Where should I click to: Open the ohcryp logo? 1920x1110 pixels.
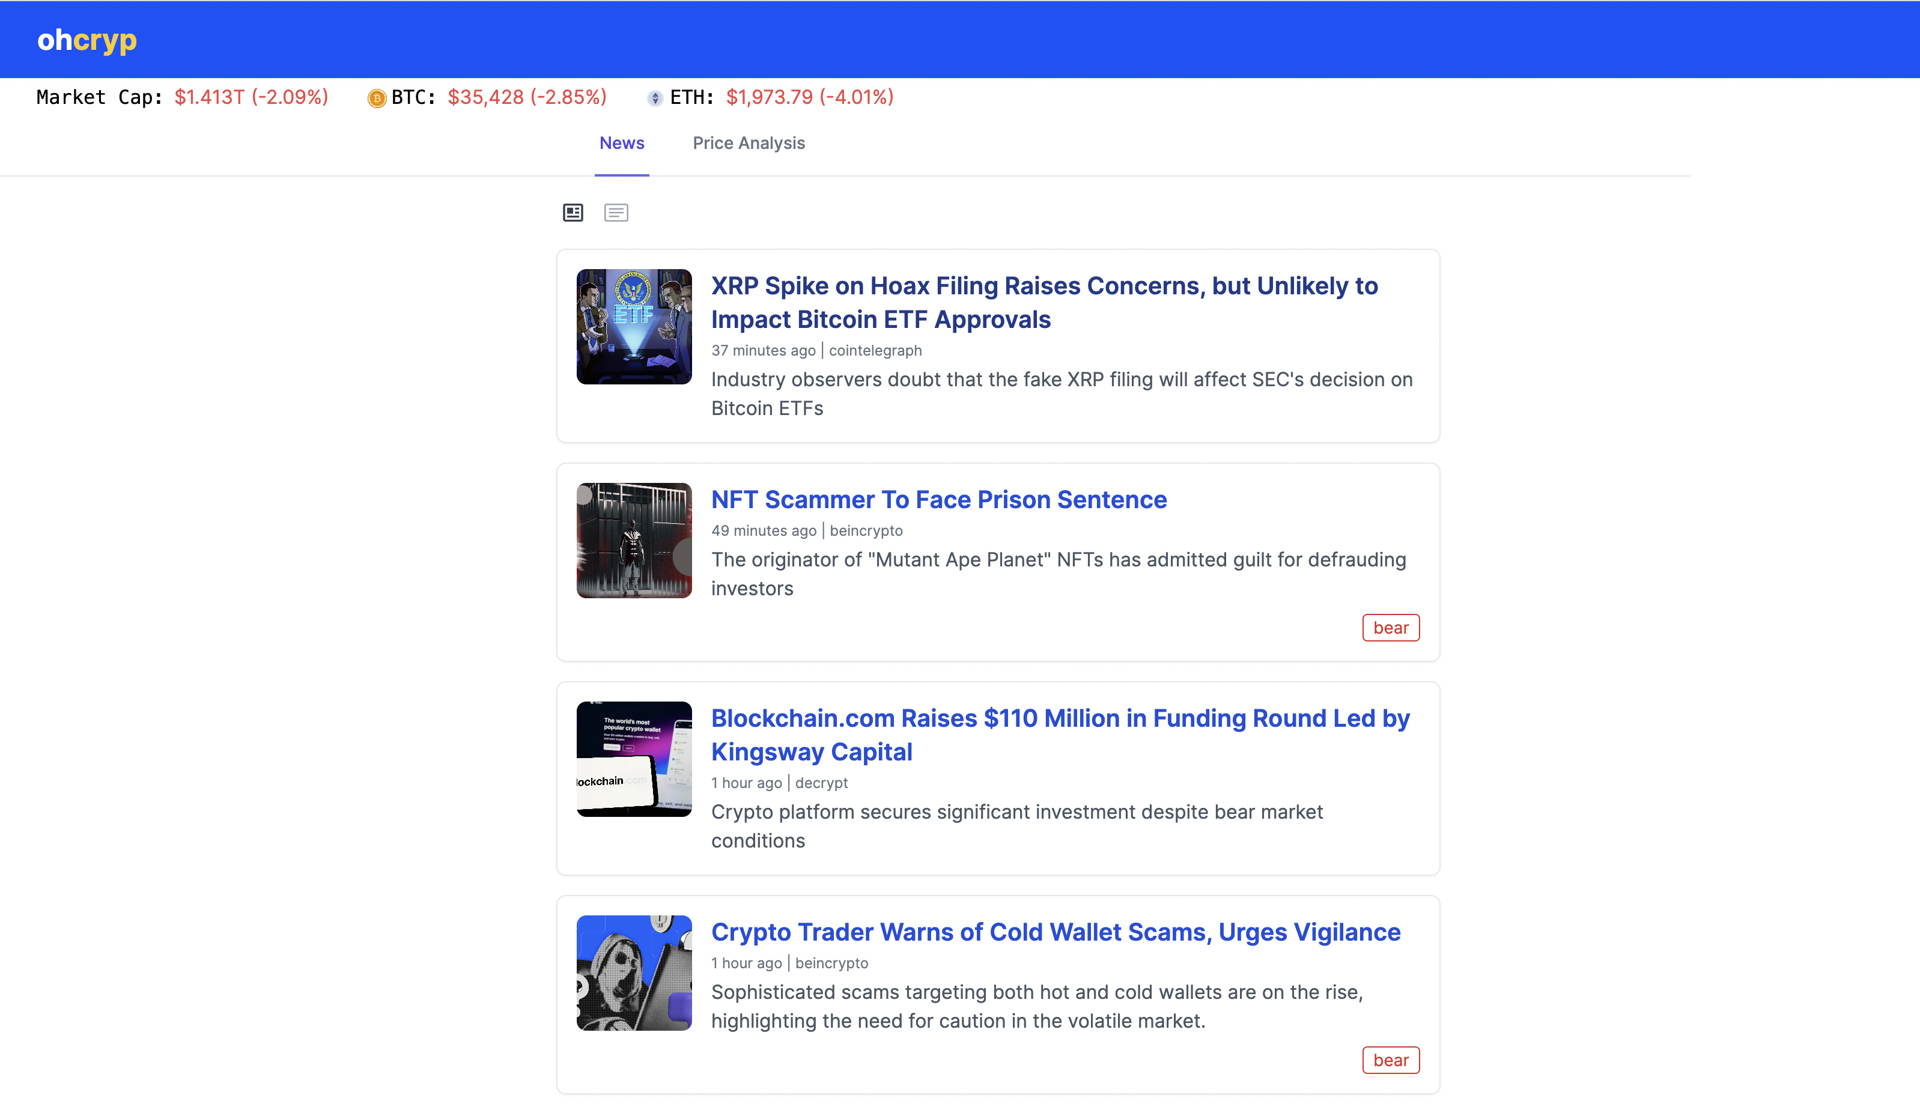86,40
